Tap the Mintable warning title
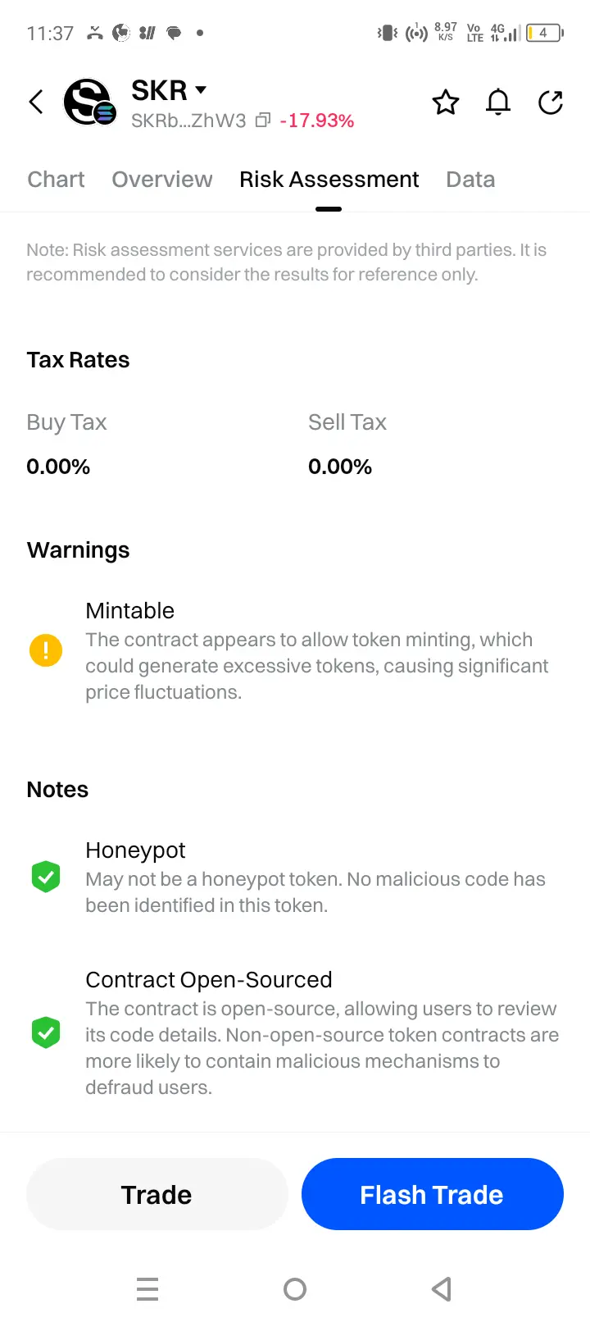 [x=129, y=611]
